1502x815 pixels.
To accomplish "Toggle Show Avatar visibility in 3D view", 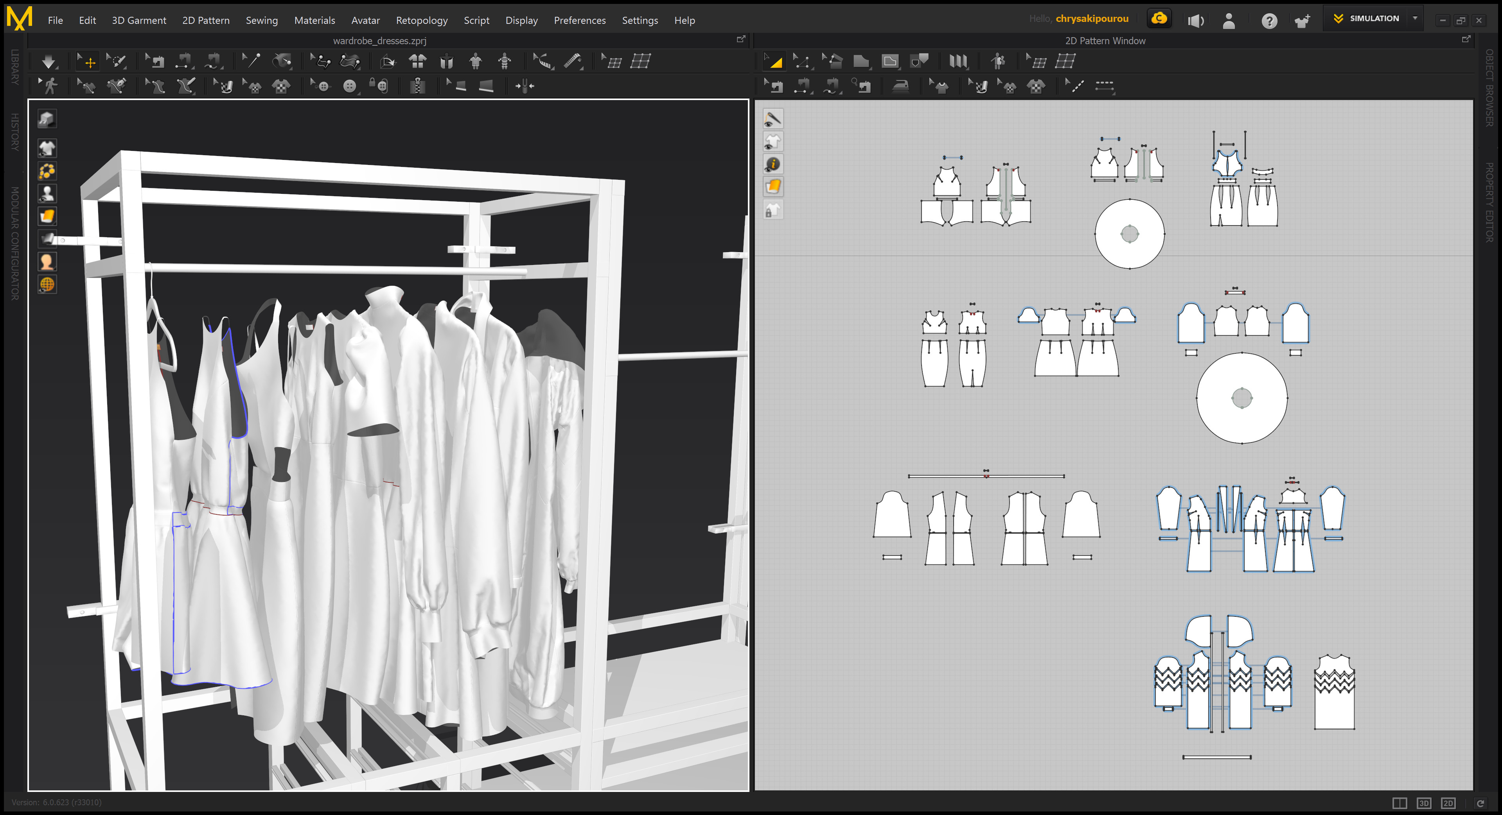I will 47,193.
